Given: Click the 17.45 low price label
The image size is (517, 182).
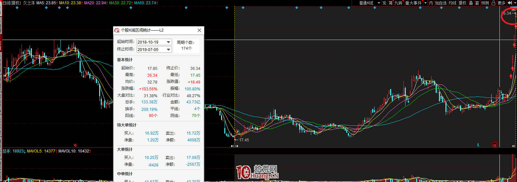Looking at the screenshot, I should (244, 140).
